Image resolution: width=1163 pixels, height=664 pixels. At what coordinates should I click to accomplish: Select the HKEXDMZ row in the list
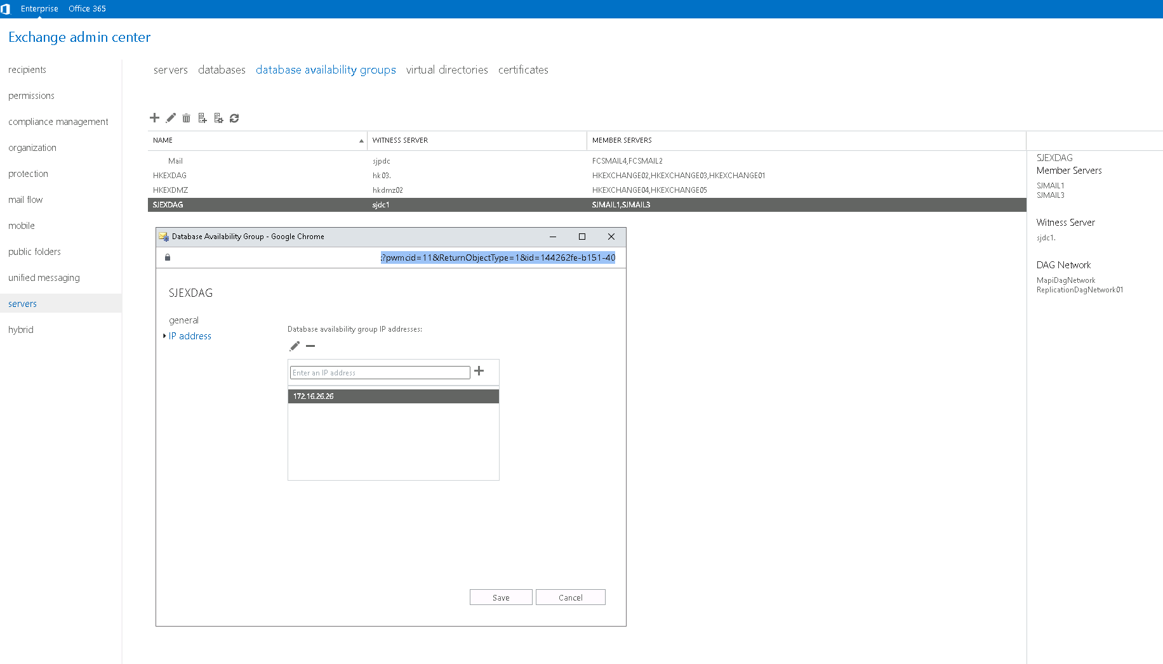click(587, 190)
